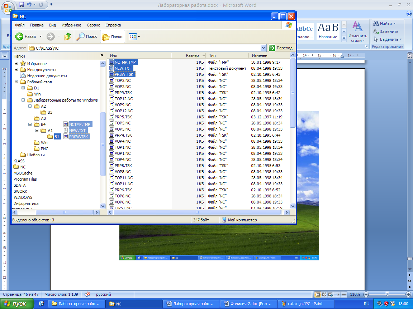Click the folder tree vertical scrollbar up arrow
The image size is (413, 309).
point(103,63)
